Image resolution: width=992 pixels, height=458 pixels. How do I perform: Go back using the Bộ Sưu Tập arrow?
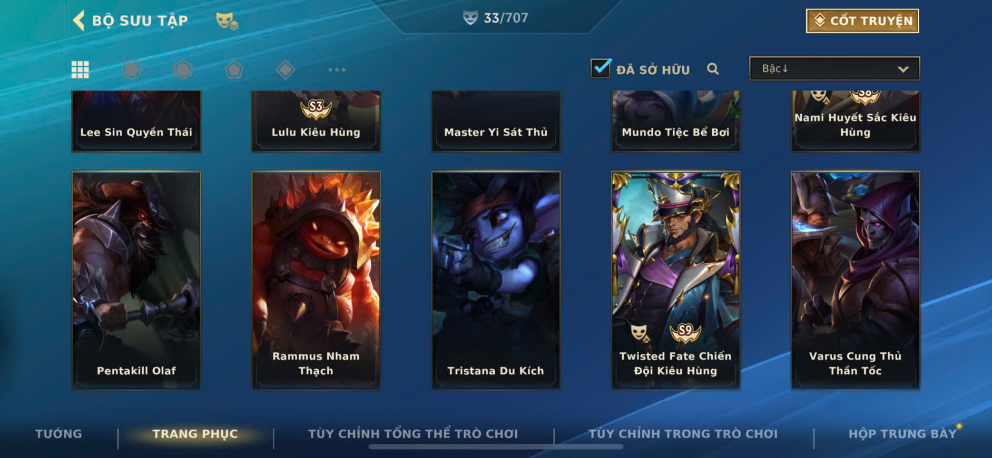pos(78,21)
